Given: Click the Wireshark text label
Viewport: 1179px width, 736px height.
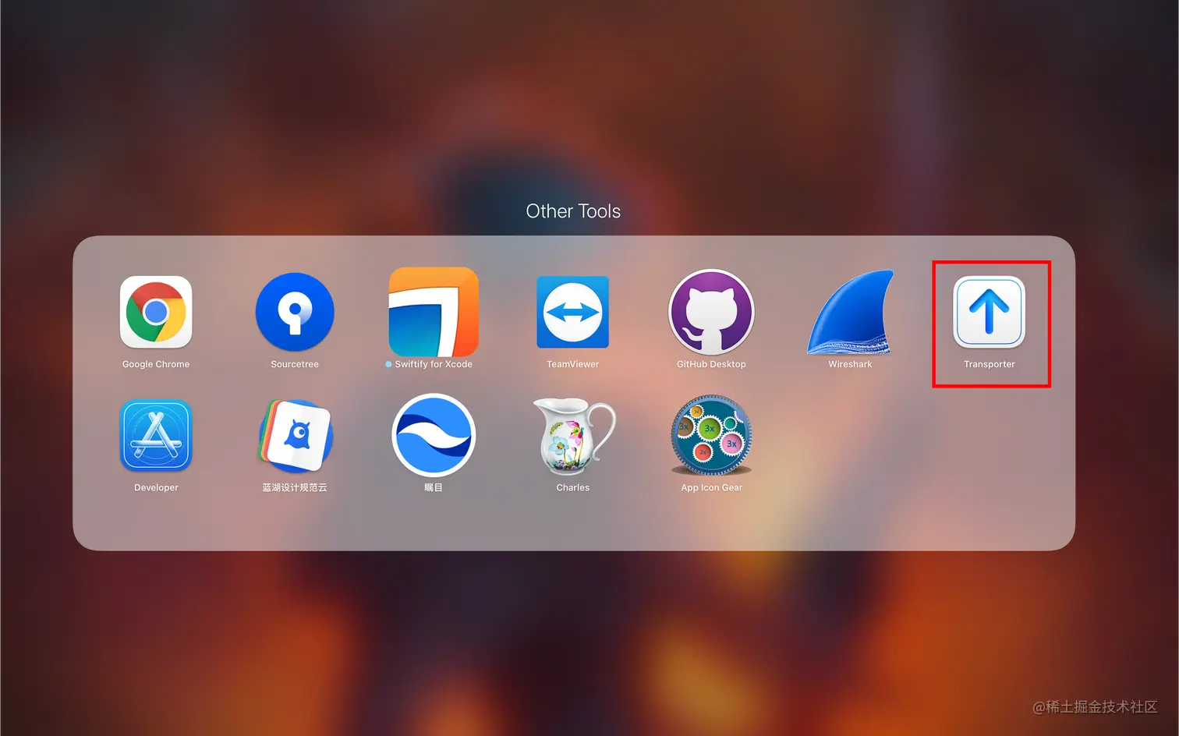Looking at the screenshot, I should 850,364.
